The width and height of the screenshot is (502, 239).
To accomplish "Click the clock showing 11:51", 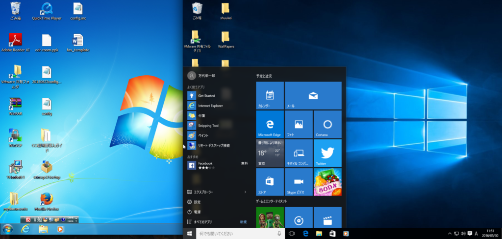I will 490,233.
